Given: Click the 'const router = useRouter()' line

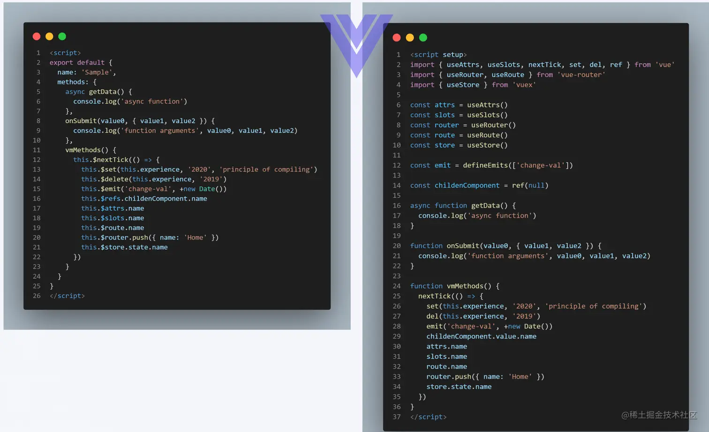Looking at the screenshot, I should coord(463,125).
